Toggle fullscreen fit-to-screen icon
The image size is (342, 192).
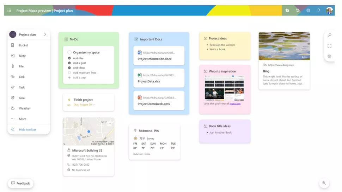329,46
